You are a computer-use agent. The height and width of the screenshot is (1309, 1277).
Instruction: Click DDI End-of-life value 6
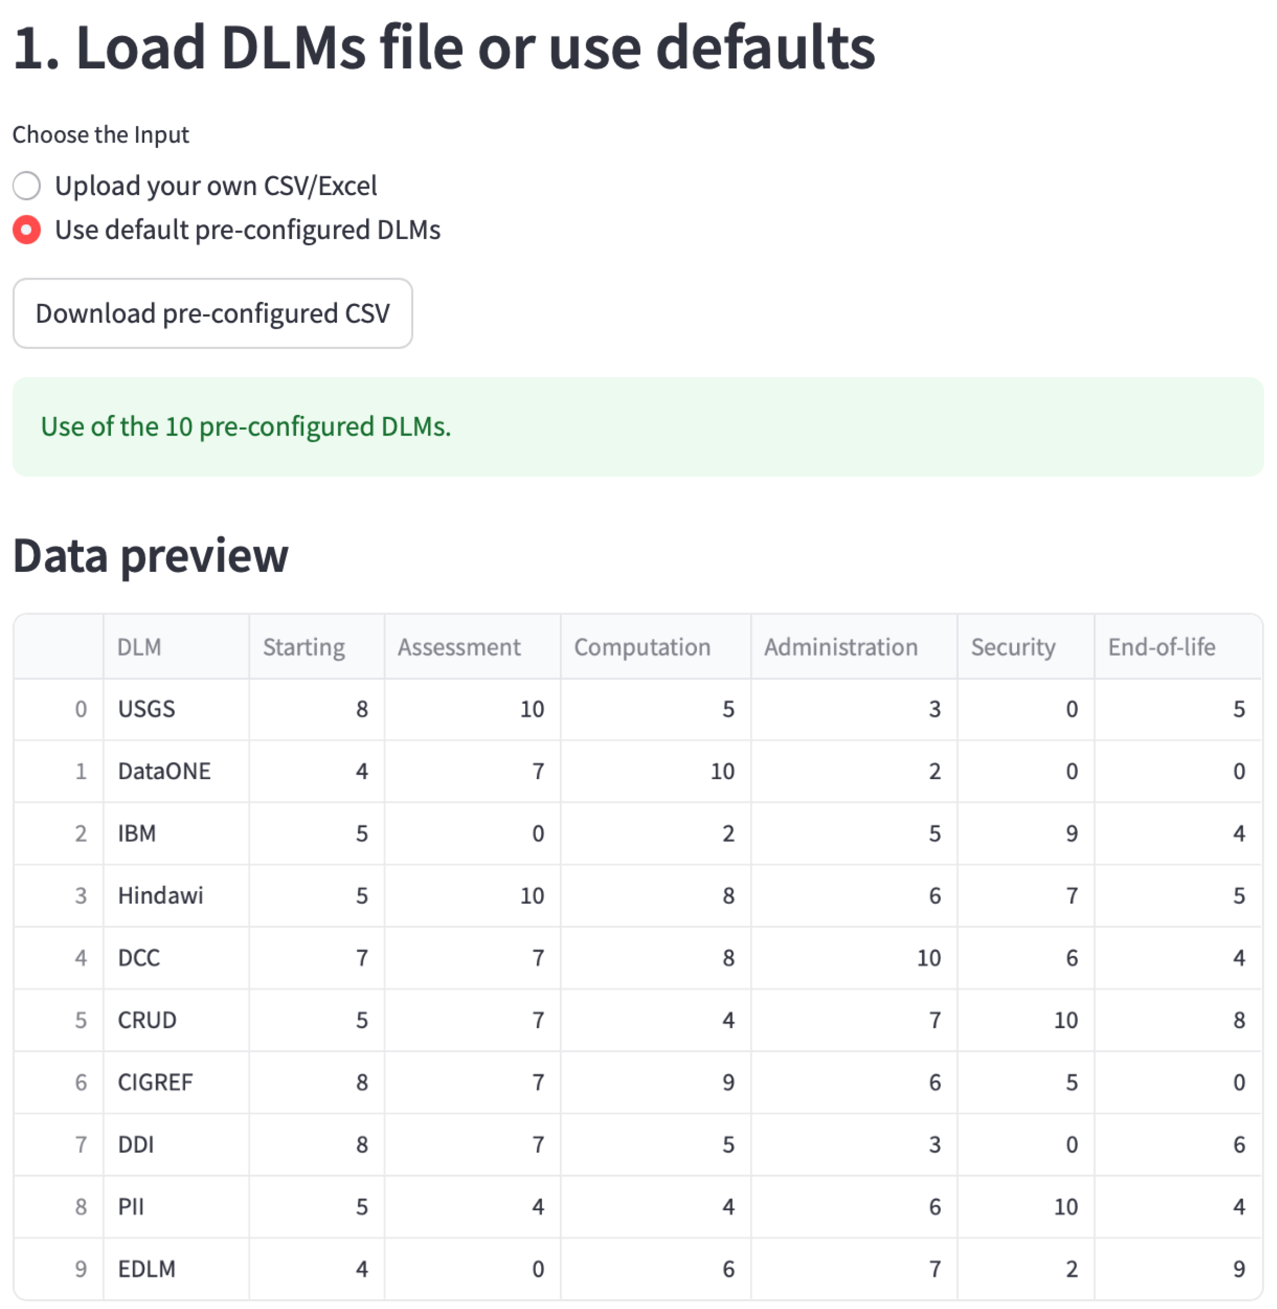1178,1145
